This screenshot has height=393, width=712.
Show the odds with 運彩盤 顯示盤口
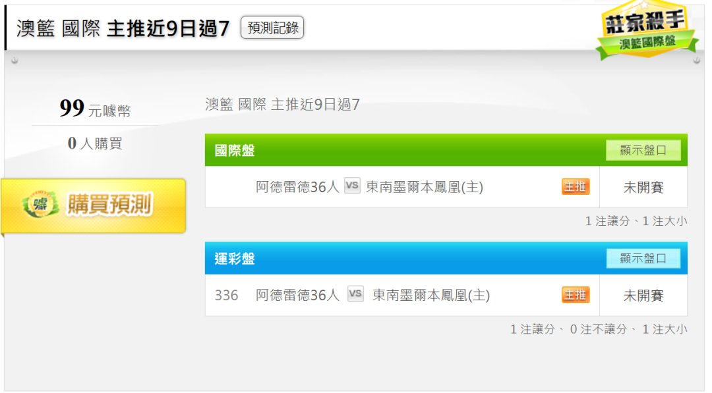[x=643, y=258]
